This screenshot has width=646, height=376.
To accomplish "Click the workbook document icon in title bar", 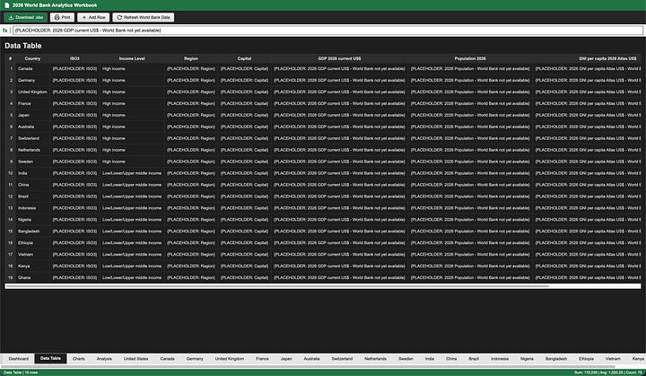I will point(6,5).
